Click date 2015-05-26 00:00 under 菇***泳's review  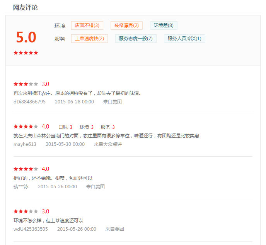pos(58,187)
